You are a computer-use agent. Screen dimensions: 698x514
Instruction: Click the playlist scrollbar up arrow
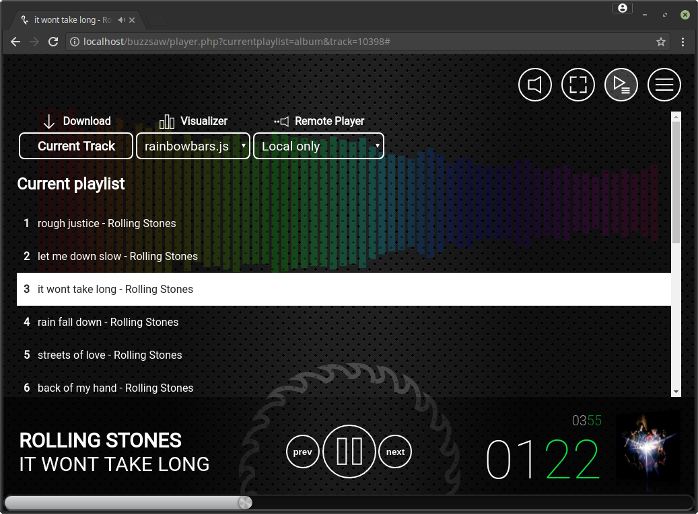point(676,117)
